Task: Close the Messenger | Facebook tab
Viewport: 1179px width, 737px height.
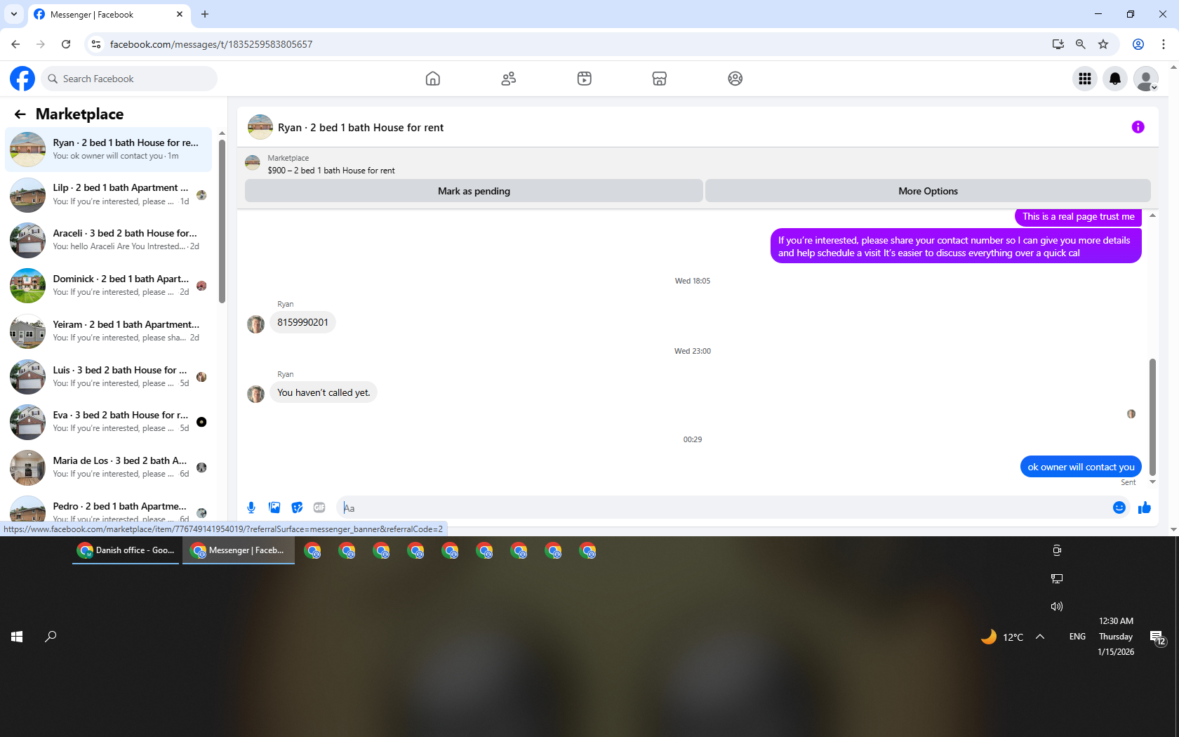Action: 180,14
